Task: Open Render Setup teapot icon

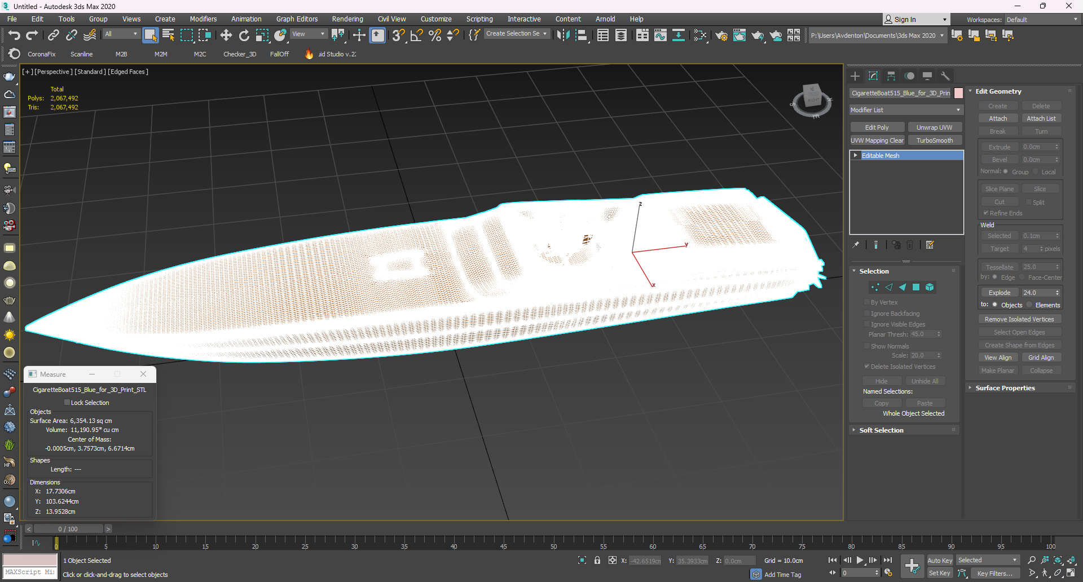Action: coord(721,36)
